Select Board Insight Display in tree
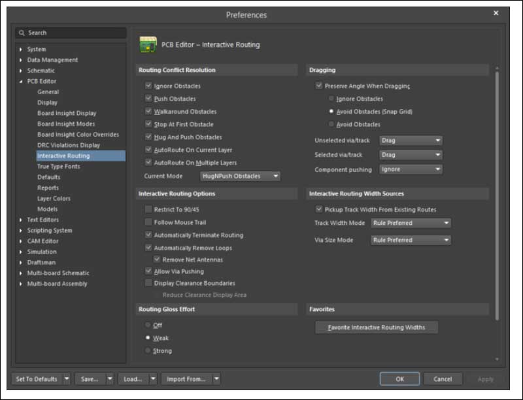This screenshot has height=400, width=523. [67, 113]
